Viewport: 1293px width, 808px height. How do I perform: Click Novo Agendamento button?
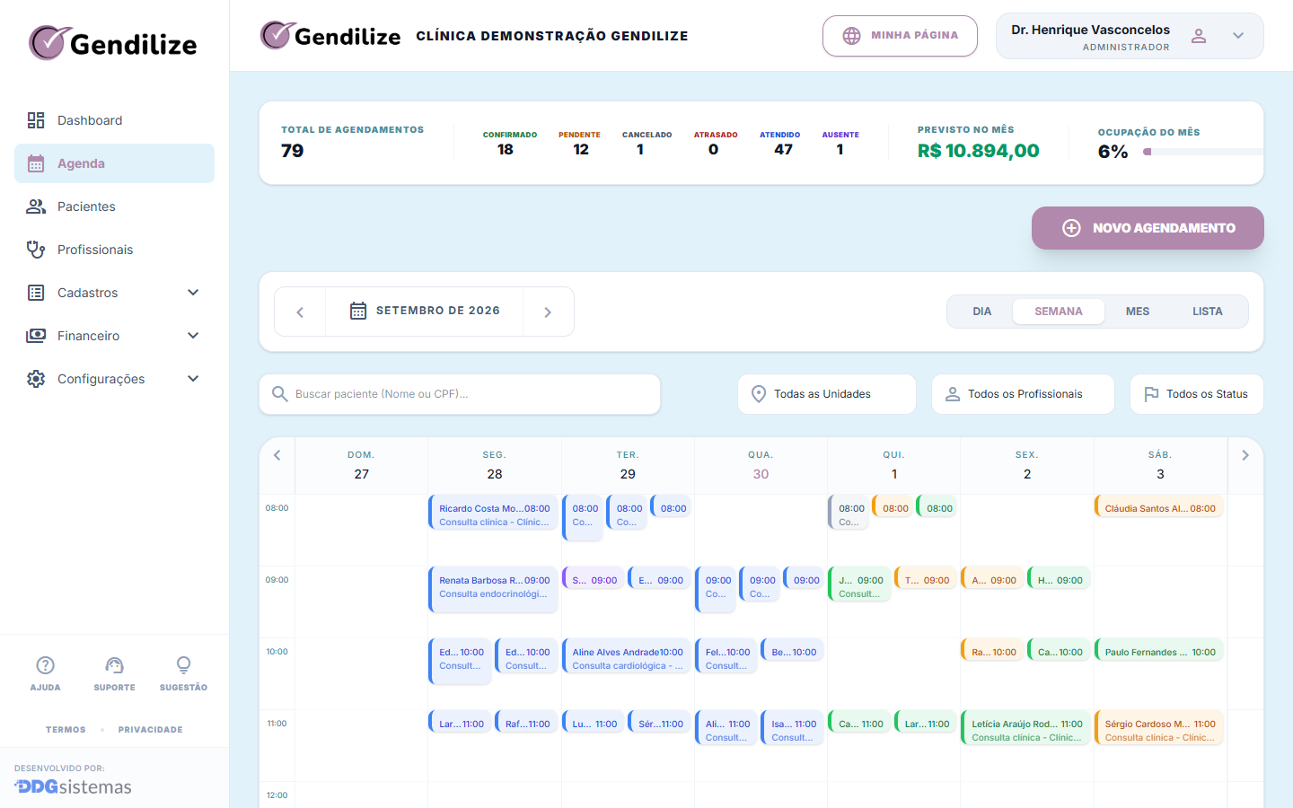point(1148,228)
